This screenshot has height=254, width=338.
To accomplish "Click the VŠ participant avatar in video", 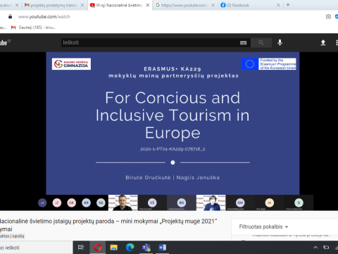I will tap(152, 202).
